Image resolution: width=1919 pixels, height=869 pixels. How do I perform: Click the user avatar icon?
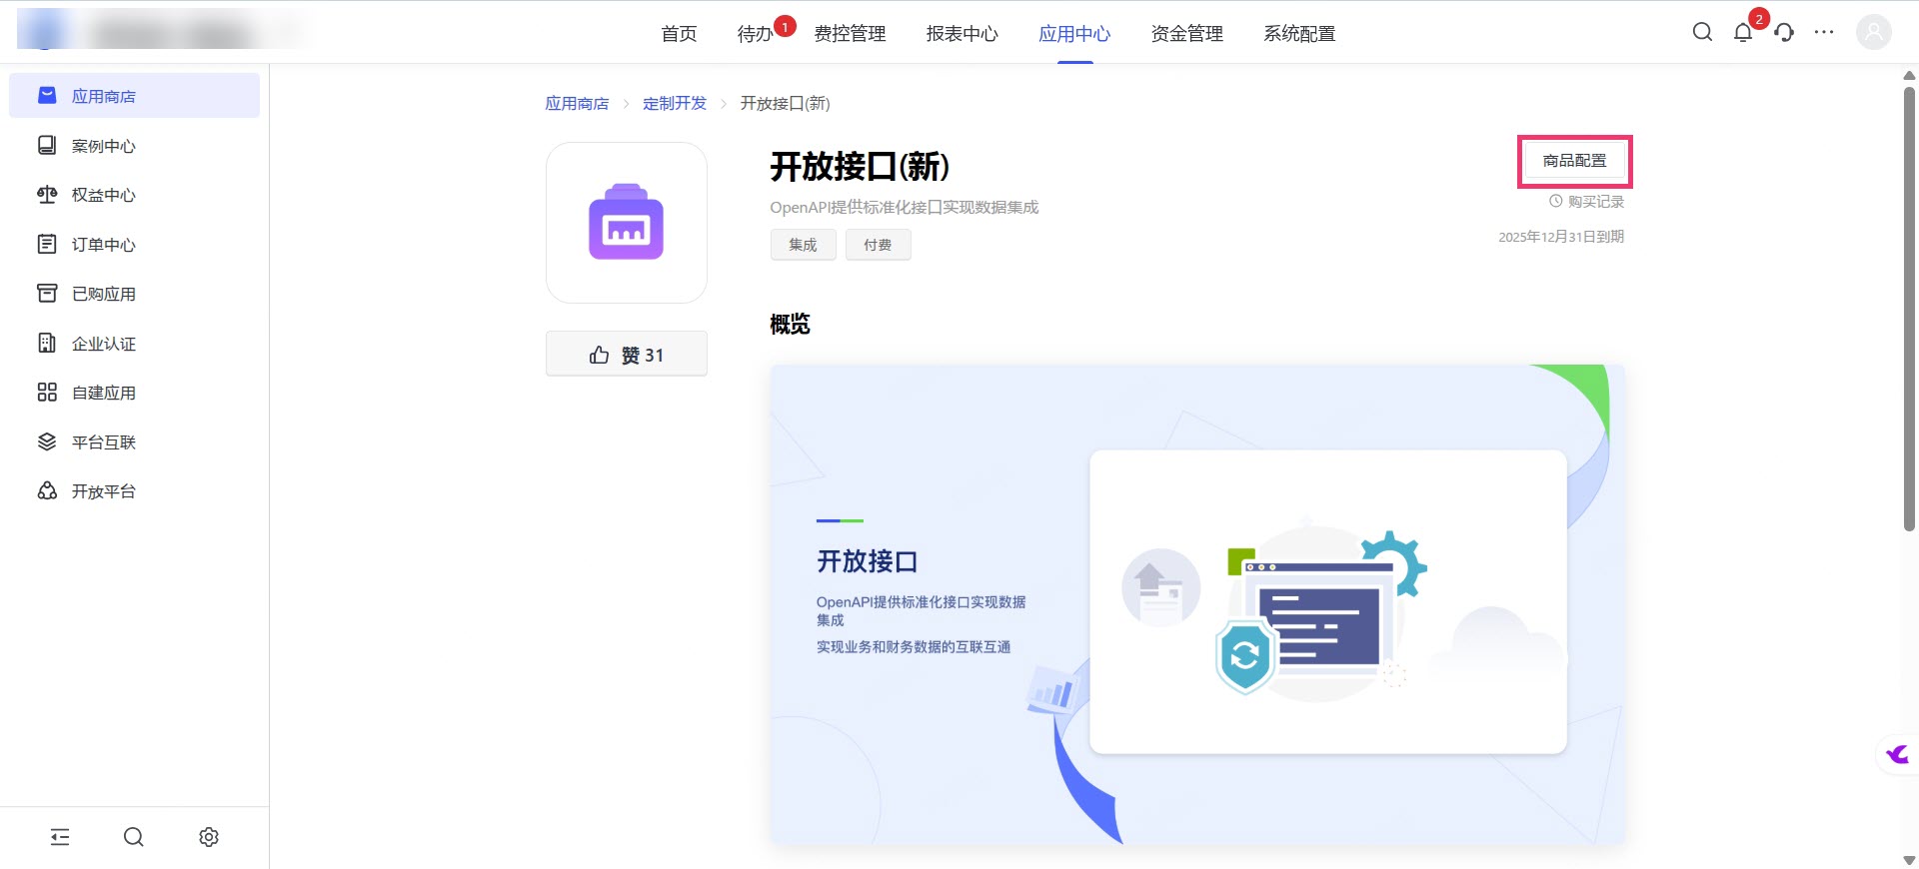click(1874, 32)
